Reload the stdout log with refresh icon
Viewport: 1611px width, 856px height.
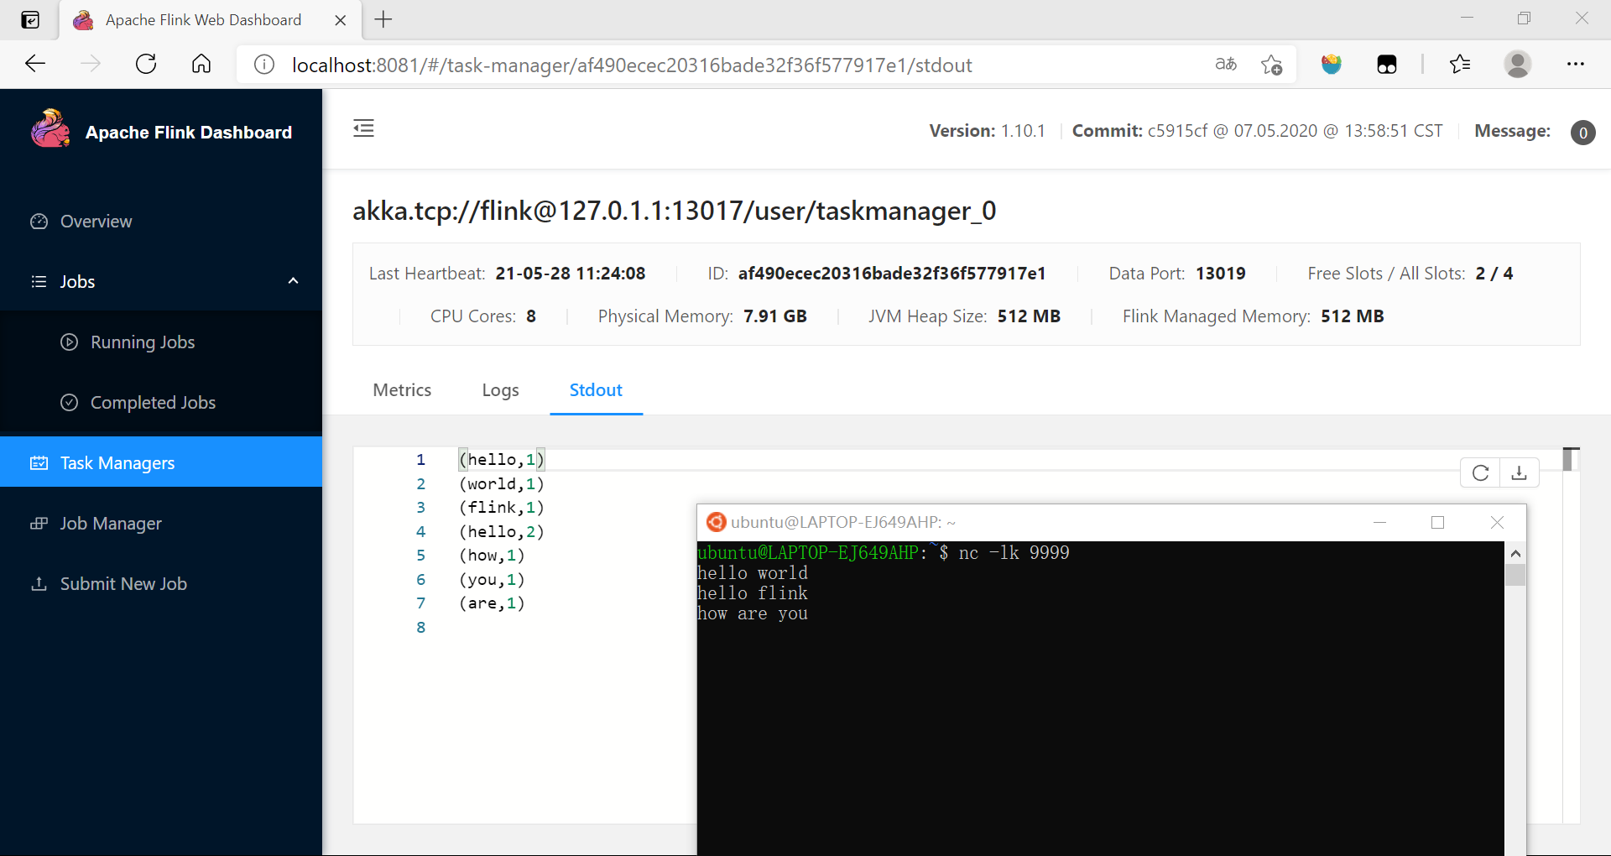(x=1480, y=473)
